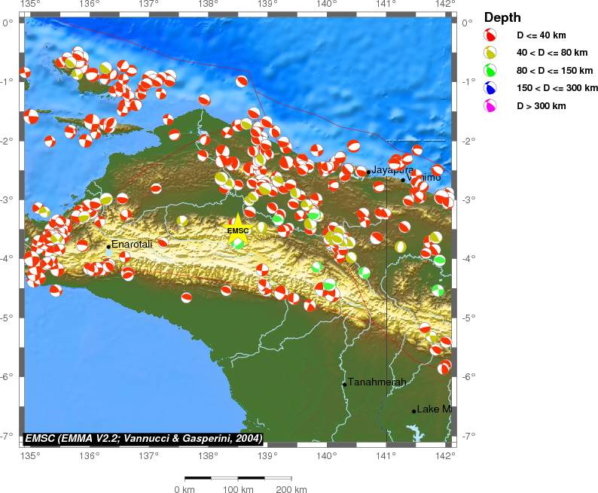
Task: Click the green beachball legend icon for 80 < D <= 150 km
Action: (490, 70)
